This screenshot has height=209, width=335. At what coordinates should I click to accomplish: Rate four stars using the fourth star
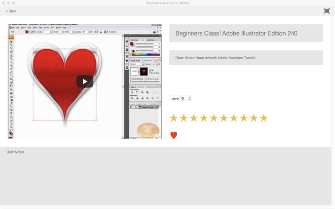(204, 118)
